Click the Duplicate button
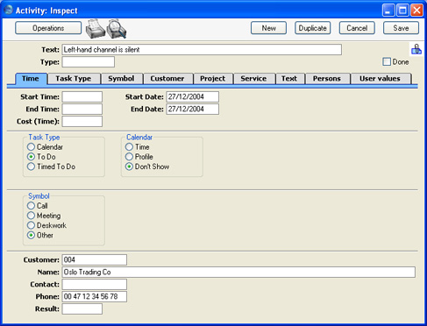Viewport: 427px width, 326px height. [x=312, y=28]
